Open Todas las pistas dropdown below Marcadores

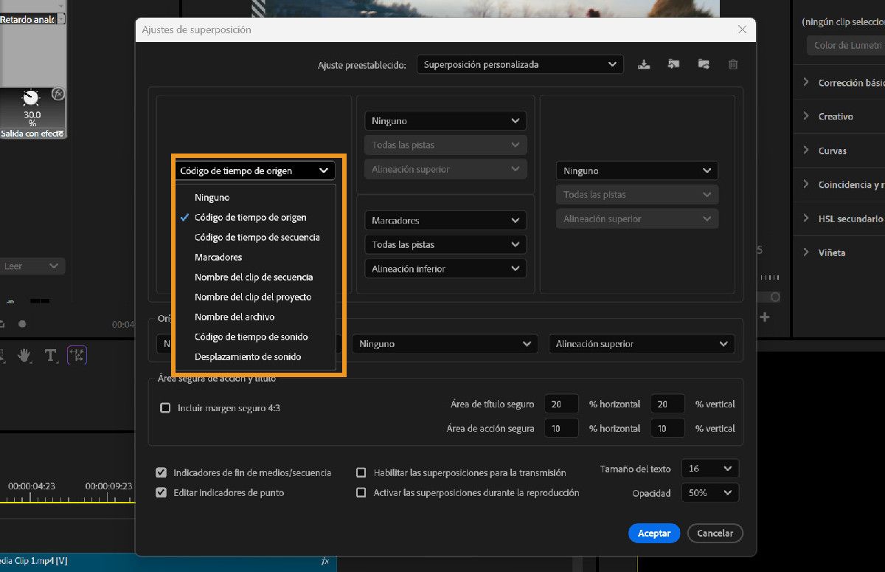coord(445,244)
